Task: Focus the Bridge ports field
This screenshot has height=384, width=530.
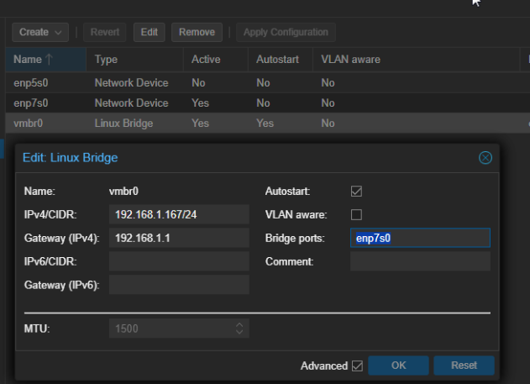Action: [420, 238]
